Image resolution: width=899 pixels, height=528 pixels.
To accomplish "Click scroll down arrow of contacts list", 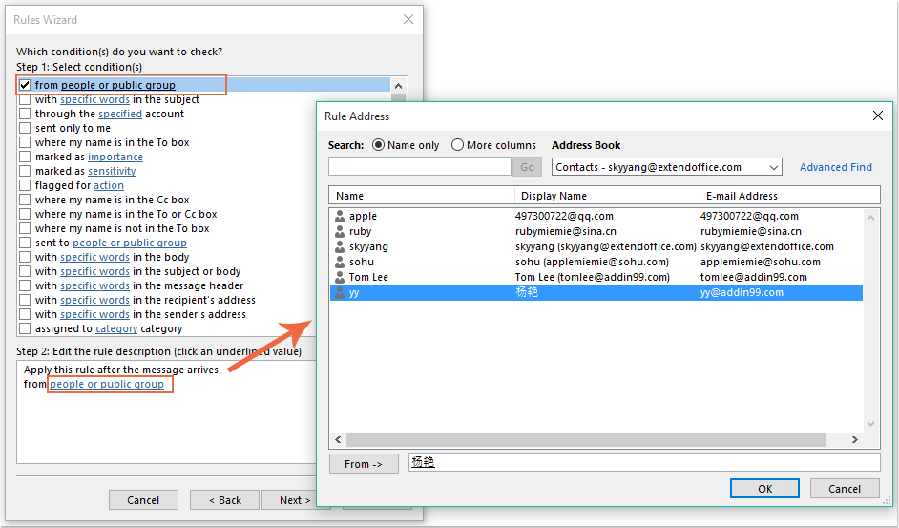I will [870, 424].
